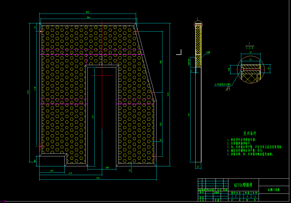Click the 重量 header cell in title block
Image resolution: width=291 pixels, height=203 pixels.
tap(247, 193)
